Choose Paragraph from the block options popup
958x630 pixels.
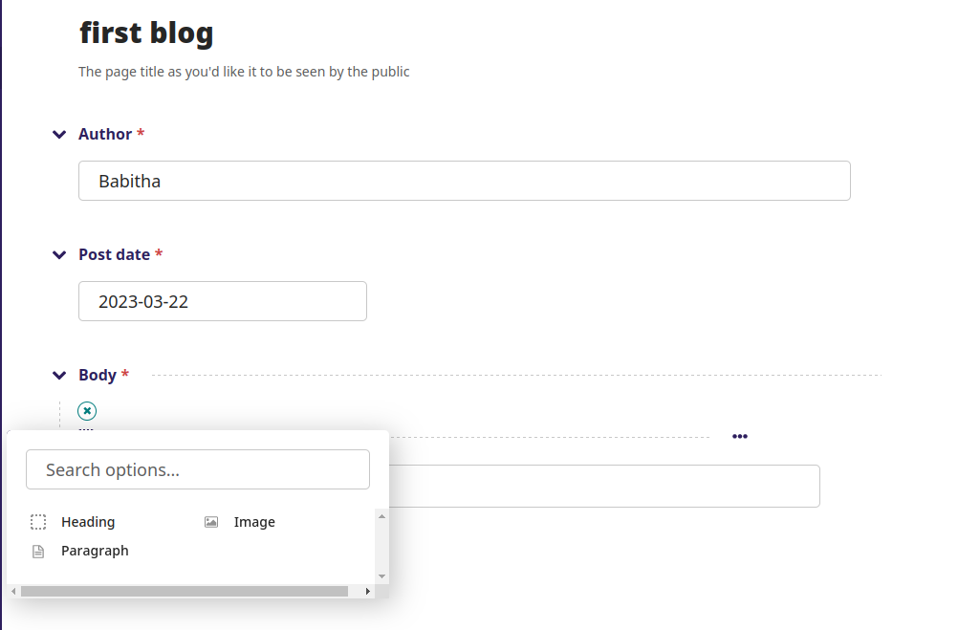tap(96, 551)
